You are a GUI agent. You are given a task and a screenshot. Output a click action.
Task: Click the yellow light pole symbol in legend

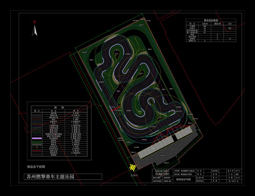37,146
